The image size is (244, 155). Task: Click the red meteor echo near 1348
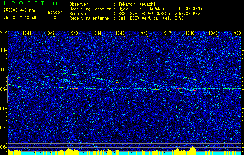coord(193,90)
